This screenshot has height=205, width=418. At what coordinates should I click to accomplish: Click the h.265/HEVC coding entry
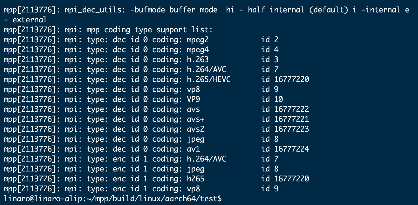208,80
